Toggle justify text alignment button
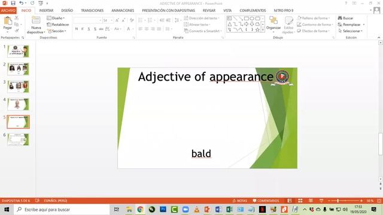The height and width of the screenshot is (215, 383). (x=159, y=29)
